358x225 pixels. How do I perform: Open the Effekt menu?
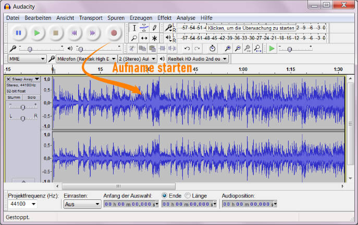coord(164,18)
